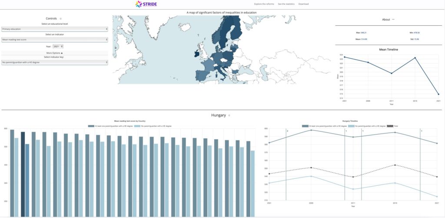Image resolution: width=445 pixels, height=218 pixels.
Task: Hide 'At least one parent' line in Hungary Timeline legend
Action: [x=324, y=126]
